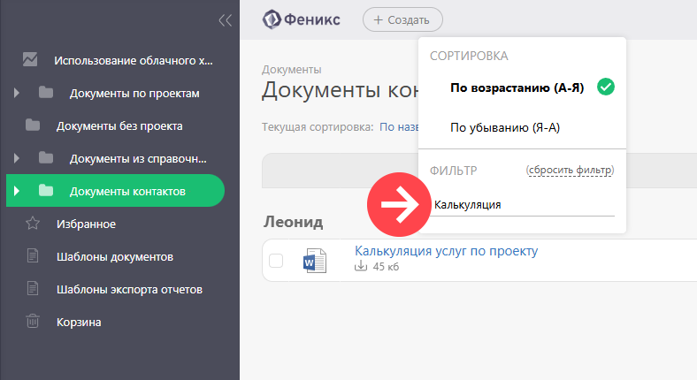Click the Создать button

click(x=402, y=19)
